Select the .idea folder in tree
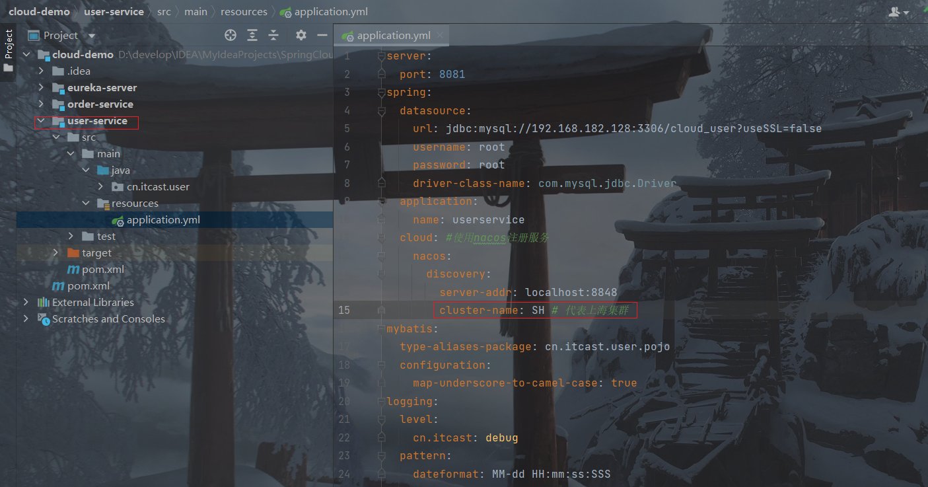Viewport: 928px width, 487px height. tap(79, 71)
